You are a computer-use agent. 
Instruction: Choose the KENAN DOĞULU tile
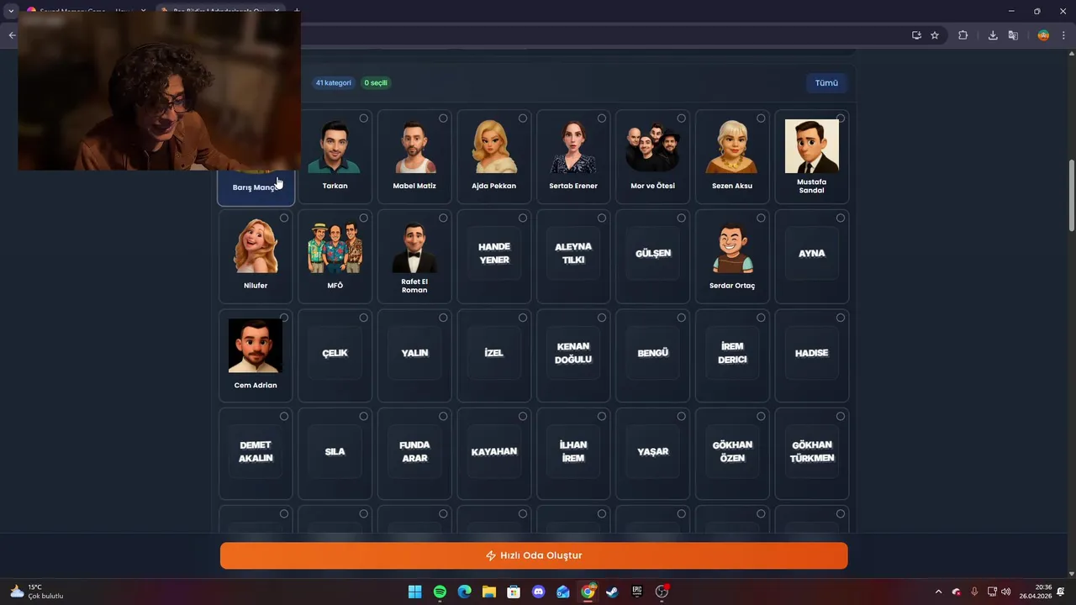point(573,355)
